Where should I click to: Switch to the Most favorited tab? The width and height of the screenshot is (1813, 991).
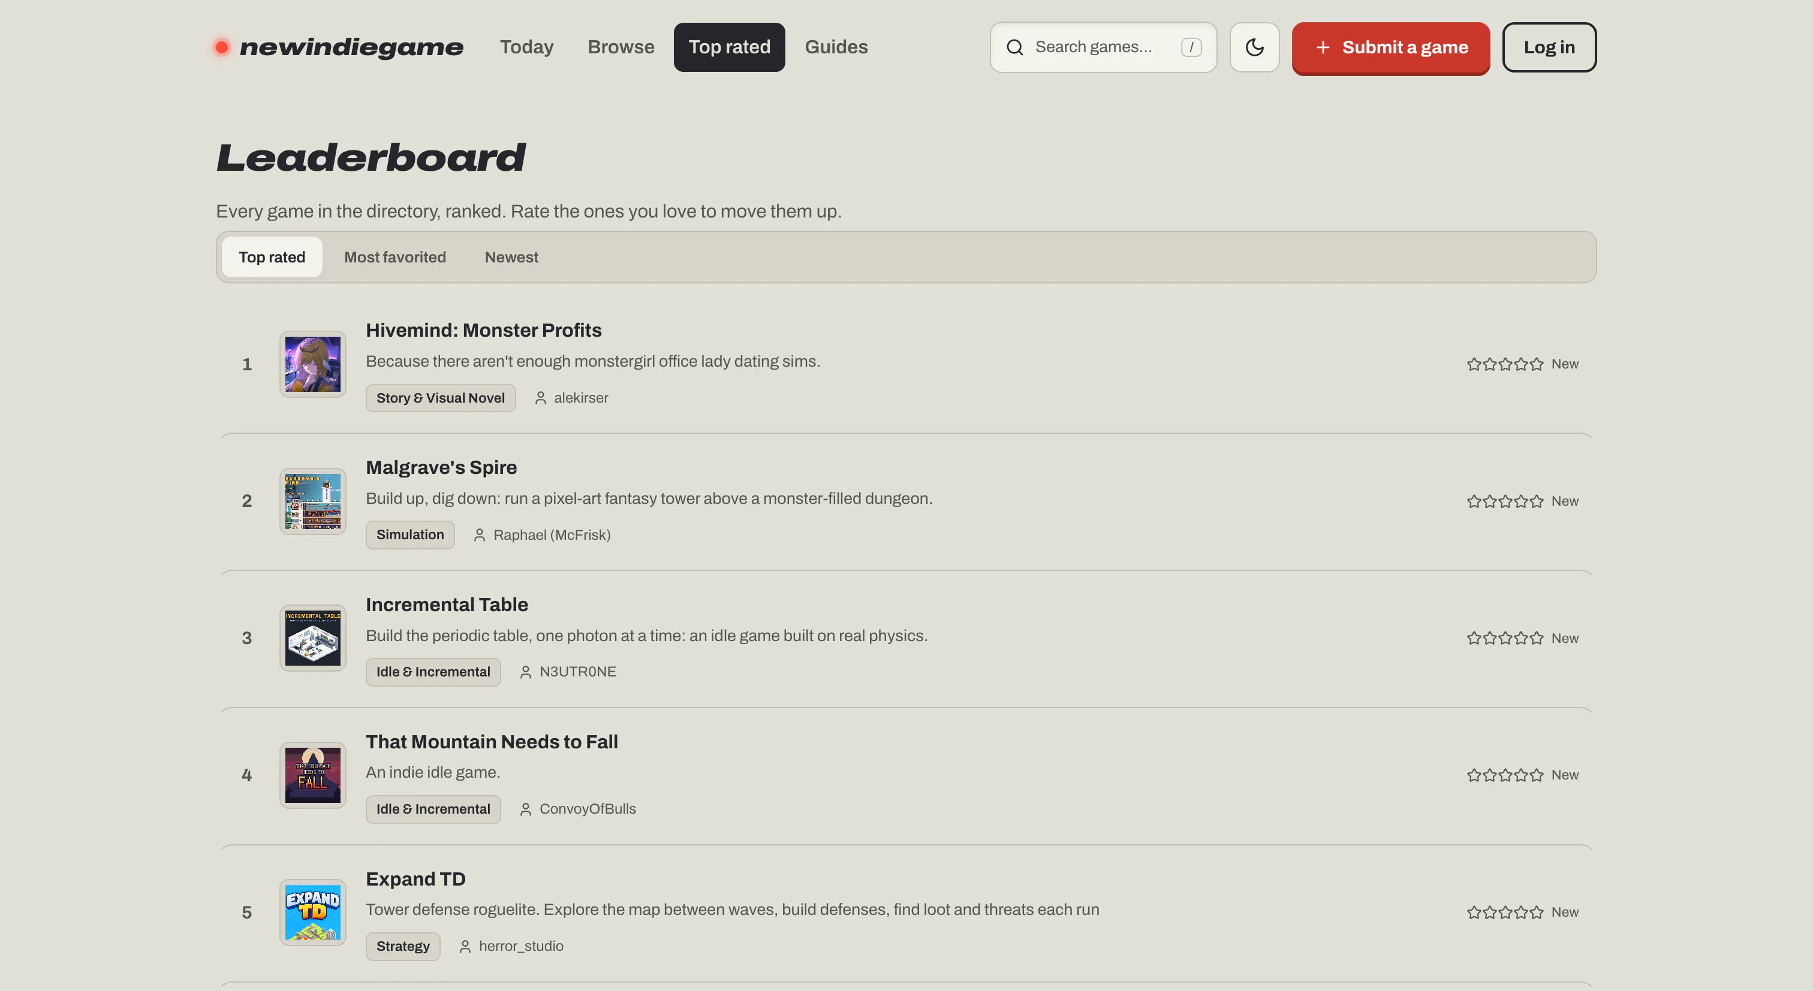coord(395,256)
